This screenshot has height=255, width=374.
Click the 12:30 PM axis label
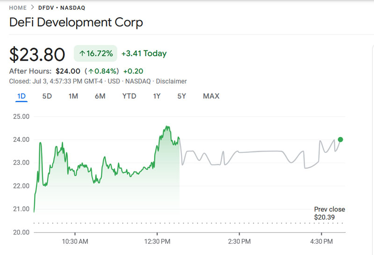[157, 241]
